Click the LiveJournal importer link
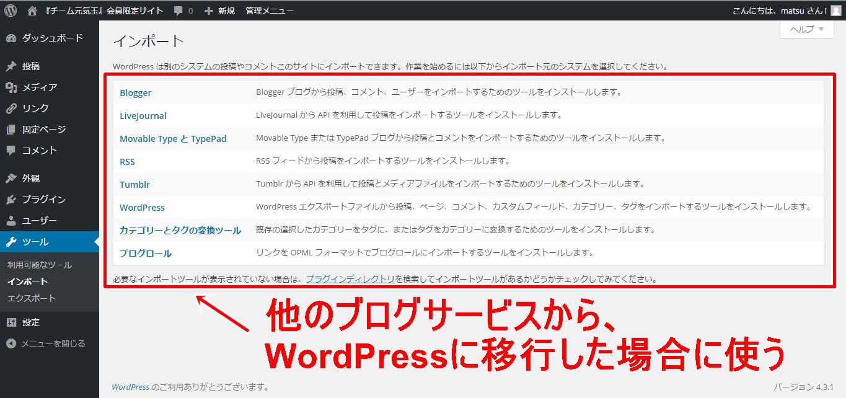 coord(143,116)
